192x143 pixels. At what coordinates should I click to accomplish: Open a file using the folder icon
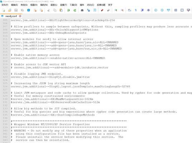click(x=10, y=10)
